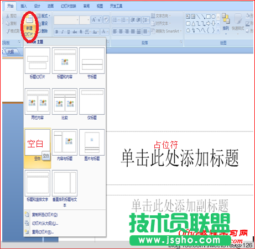The width and height of the screenshot is (255, 249).
Task: Open the Slide Show (幻灯片放映) tab
Action: tap(69, 6)
